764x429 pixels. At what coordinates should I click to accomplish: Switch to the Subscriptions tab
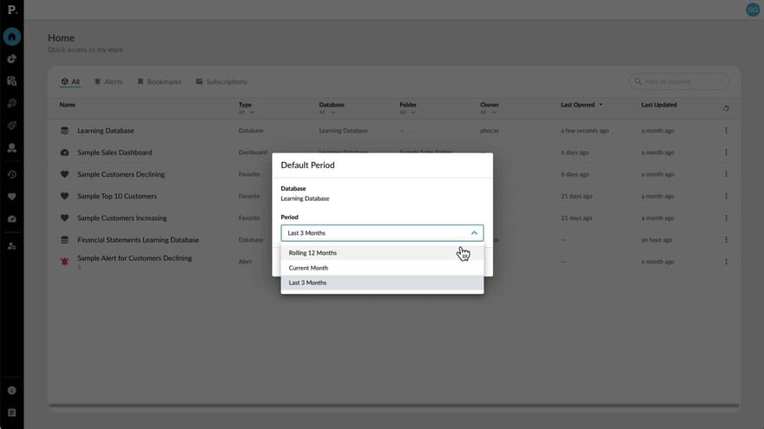click(221, 81)
